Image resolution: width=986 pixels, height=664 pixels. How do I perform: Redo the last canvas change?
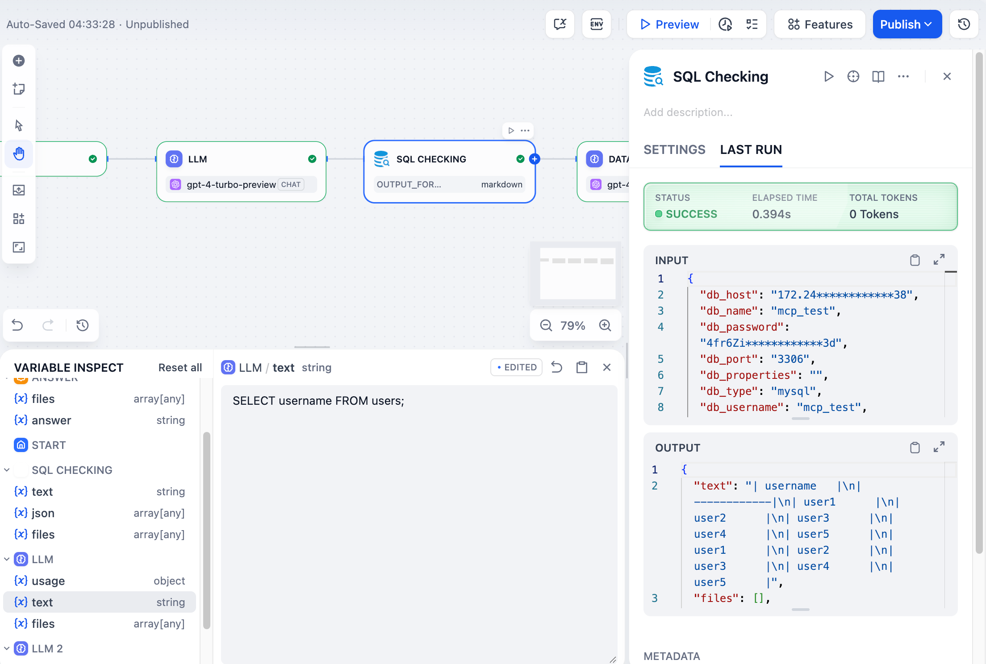[x=48, y=325]
